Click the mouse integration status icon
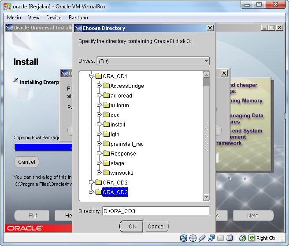 click(x=243, y=238)
